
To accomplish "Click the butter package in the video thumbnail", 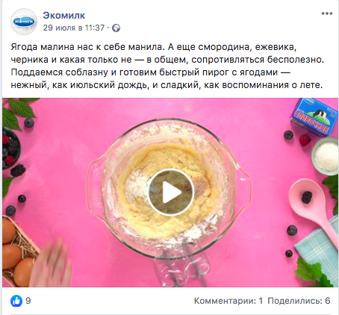I will [314, 116].
